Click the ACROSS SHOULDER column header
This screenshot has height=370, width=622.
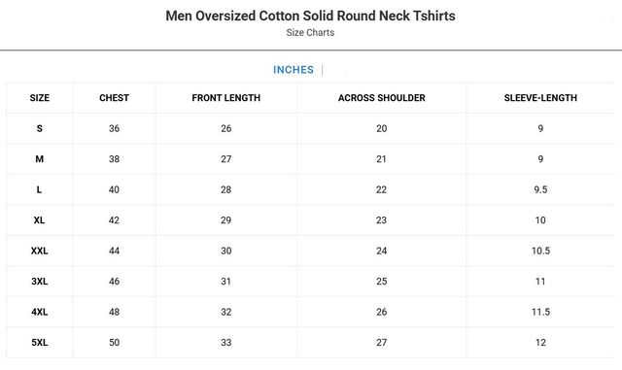[382, 98]
